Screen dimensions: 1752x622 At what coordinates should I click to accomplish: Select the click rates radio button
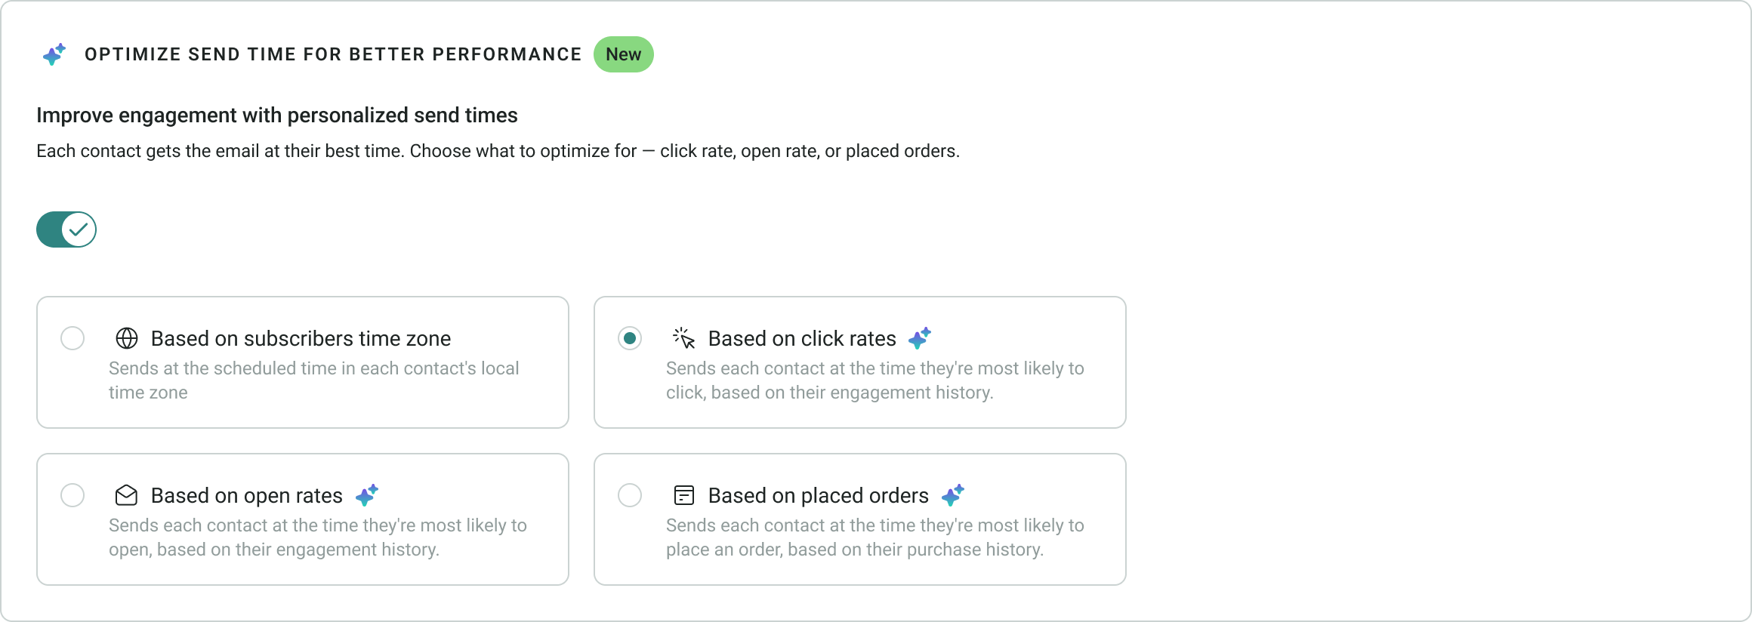[x=630, y=338]
